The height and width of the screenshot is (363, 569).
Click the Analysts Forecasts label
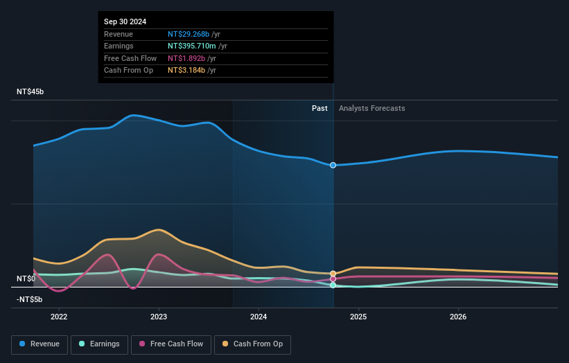(372, 108)
